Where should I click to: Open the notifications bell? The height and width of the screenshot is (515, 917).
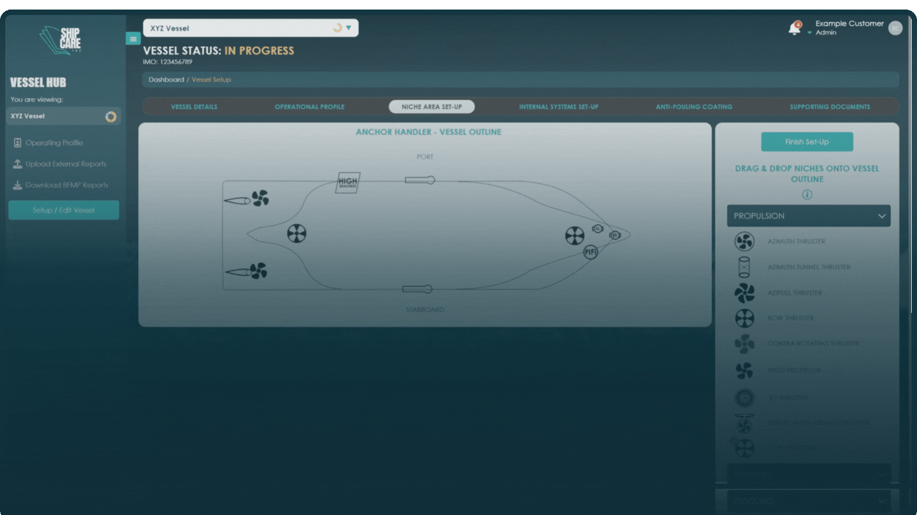[x=794, y=29]
